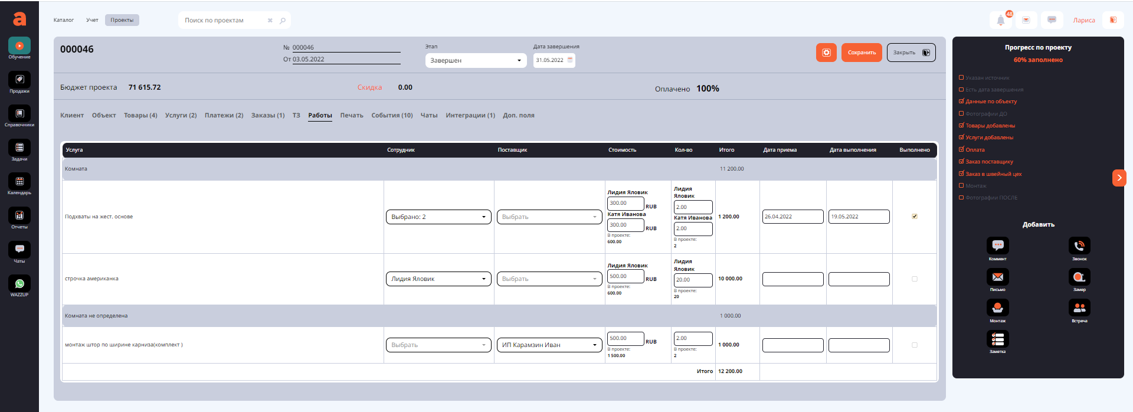
Task: Open supplier dropdown ИП Карамзин Иван
Action: point(549,345)
